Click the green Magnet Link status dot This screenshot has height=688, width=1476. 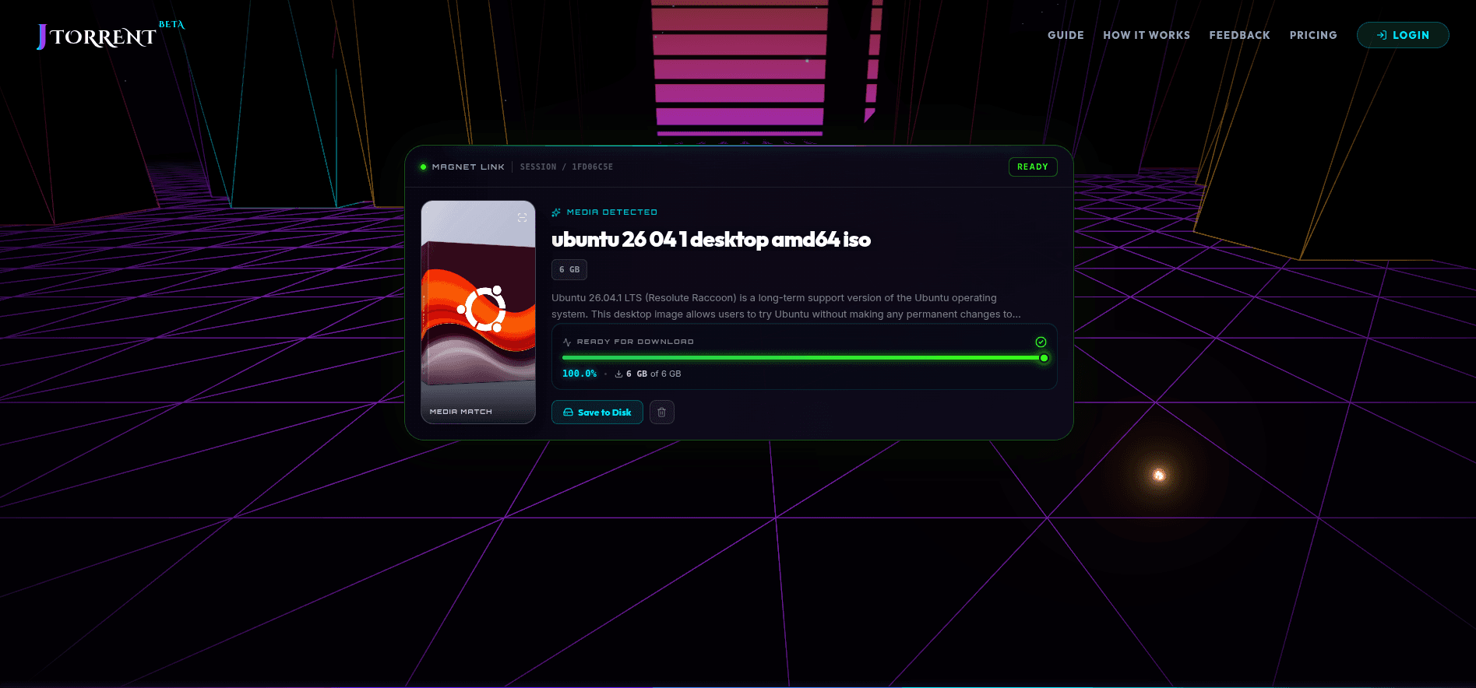coord(423,167)
